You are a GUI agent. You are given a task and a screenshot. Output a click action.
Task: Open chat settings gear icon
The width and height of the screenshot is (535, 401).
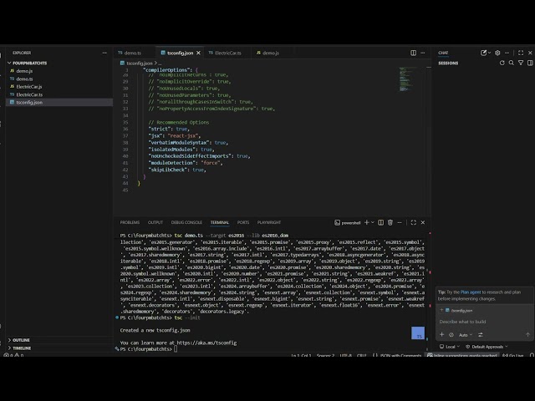click(x=497, y=53)
